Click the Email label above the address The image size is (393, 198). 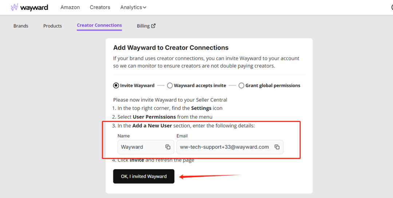[182, 136]
